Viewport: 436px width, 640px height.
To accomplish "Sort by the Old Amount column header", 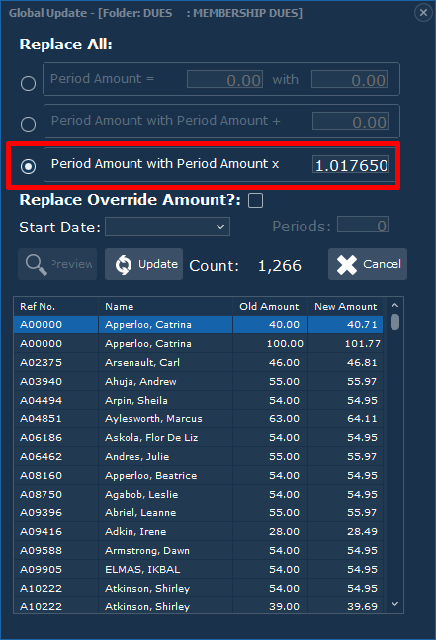I will point(271,306).
